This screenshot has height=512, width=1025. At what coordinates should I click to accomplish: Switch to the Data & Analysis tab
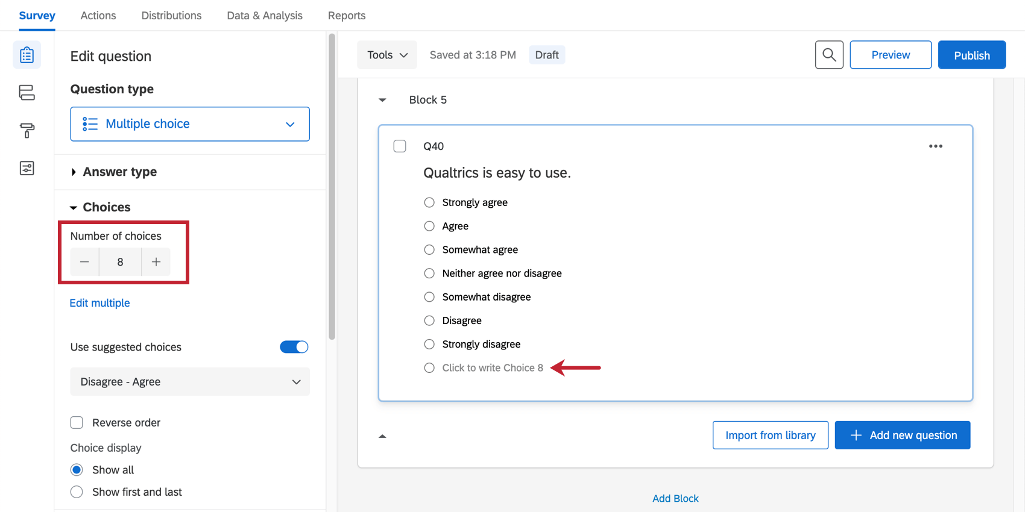pyautogui.click(x=265, y=16)
